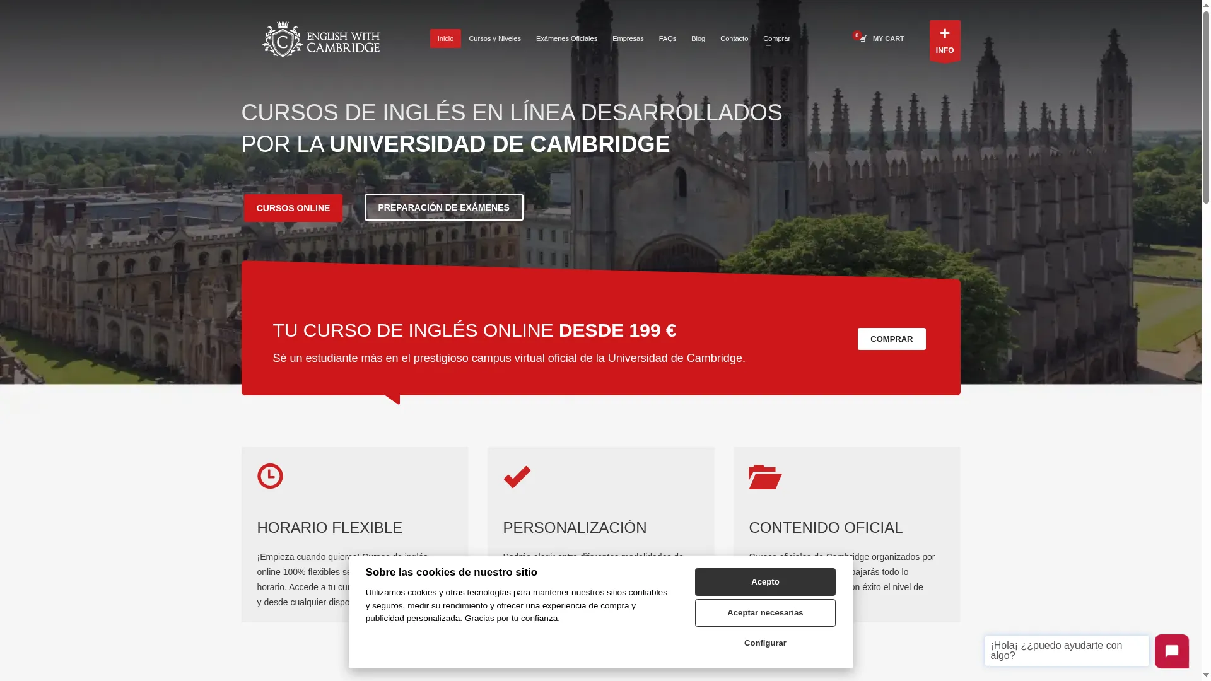Open Comprar menu item

click(776, 38)
